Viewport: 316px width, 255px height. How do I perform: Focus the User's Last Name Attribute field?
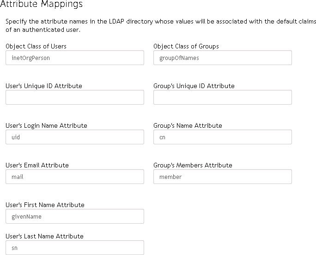(x=74, y=248)
